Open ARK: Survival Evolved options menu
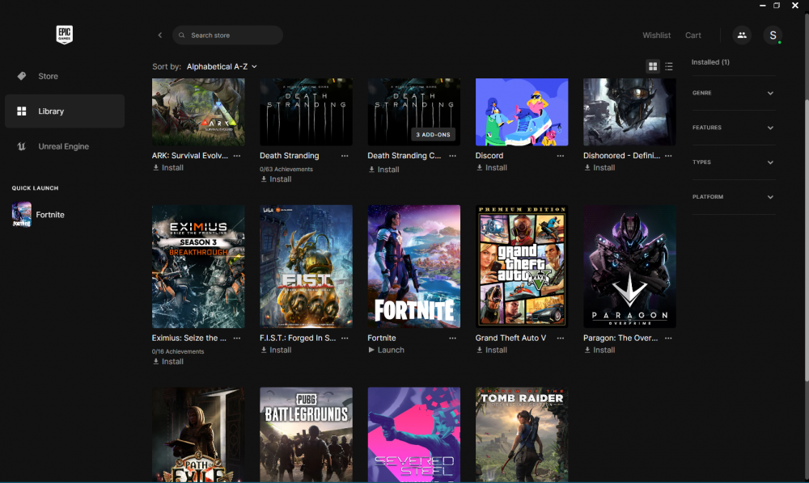The width and height of the screenshot is (809, 483). [x=237, y=156]
